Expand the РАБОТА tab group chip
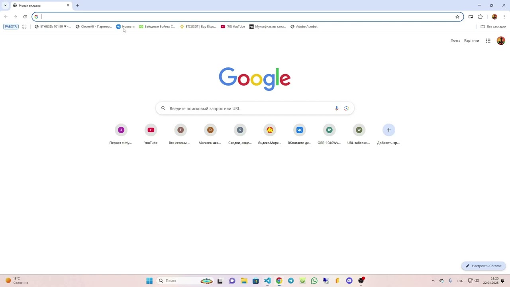 pos(11,27)
